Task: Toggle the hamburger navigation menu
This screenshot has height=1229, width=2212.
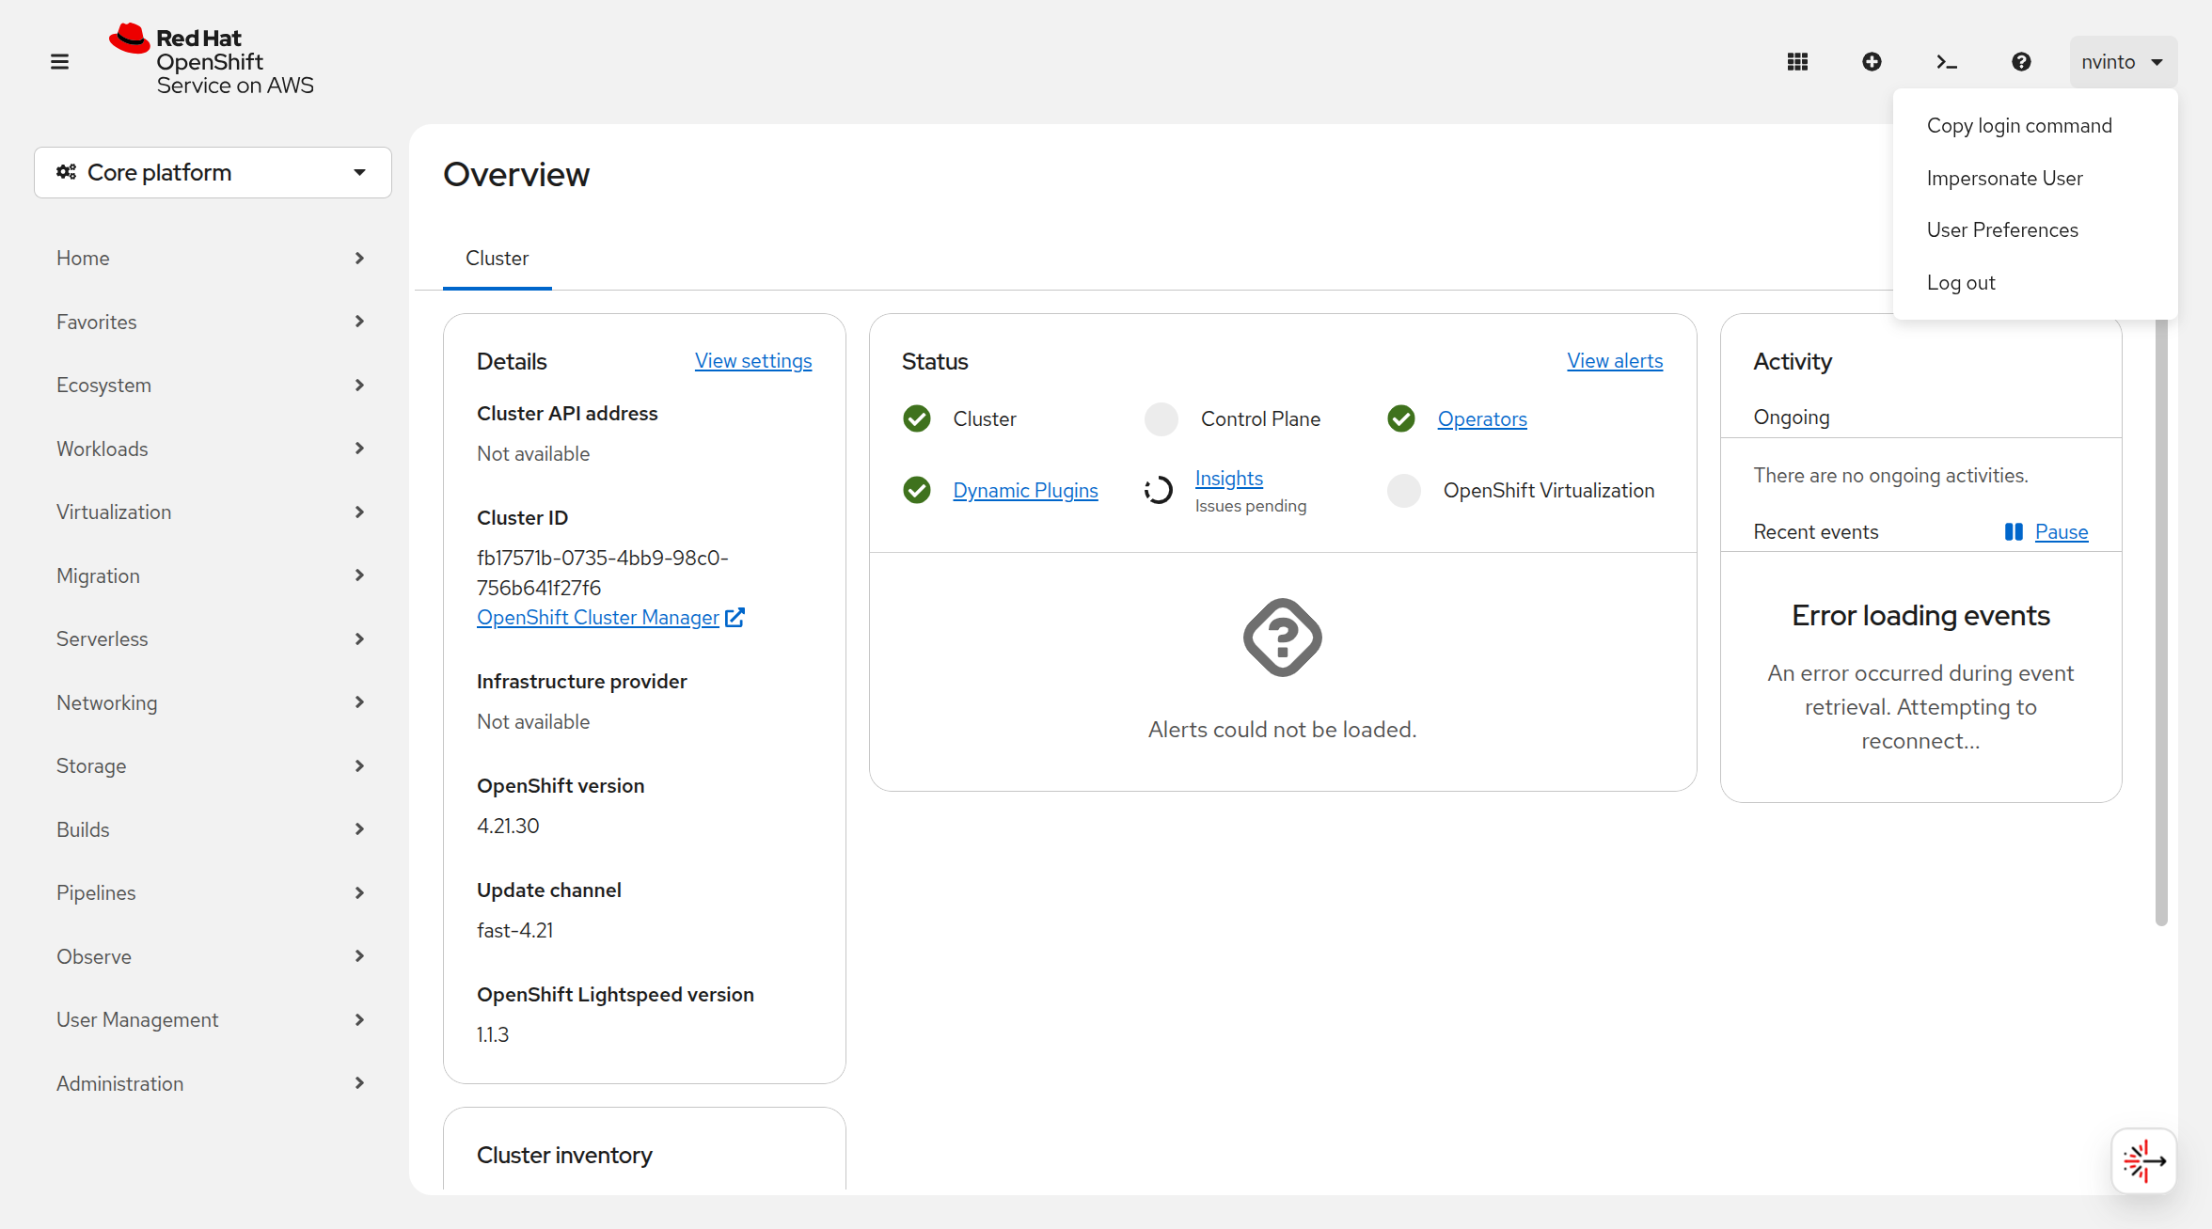Action: tap(59, 62)
